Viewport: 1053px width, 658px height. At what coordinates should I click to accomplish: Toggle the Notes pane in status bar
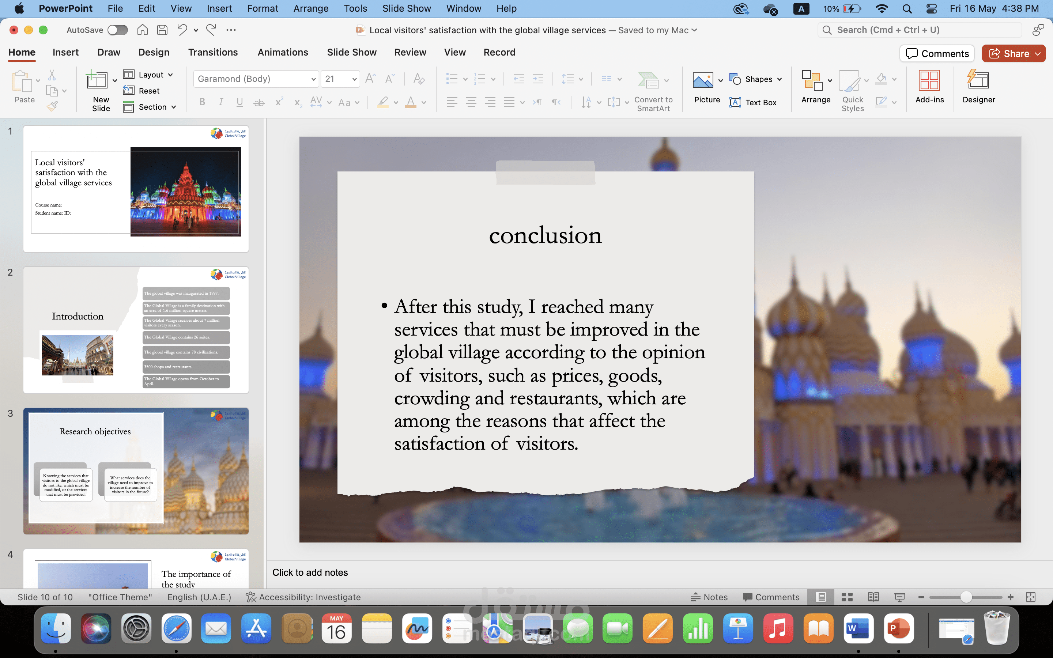(x=709, y=597)
